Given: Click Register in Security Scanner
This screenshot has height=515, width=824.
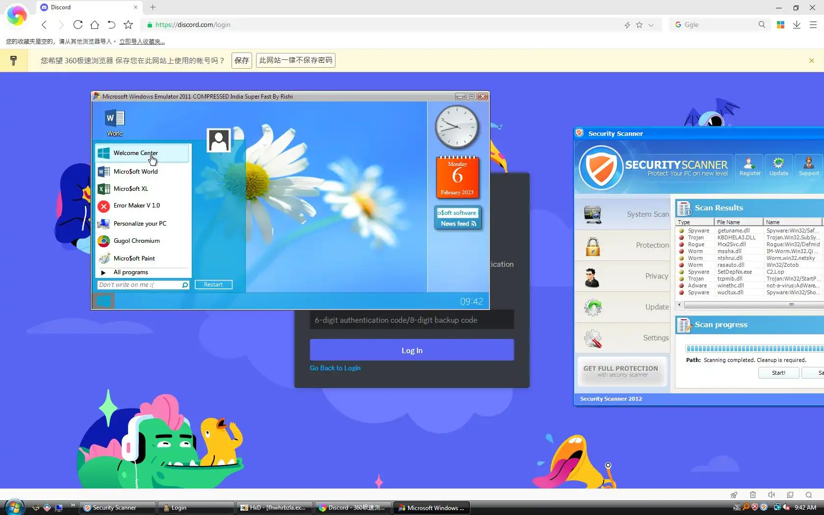Looking at the screenshot, I should 750,166.
